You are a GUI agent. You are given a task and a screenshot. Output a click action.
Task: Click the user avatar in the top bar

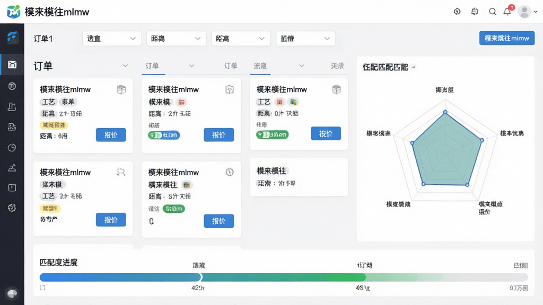524,12
